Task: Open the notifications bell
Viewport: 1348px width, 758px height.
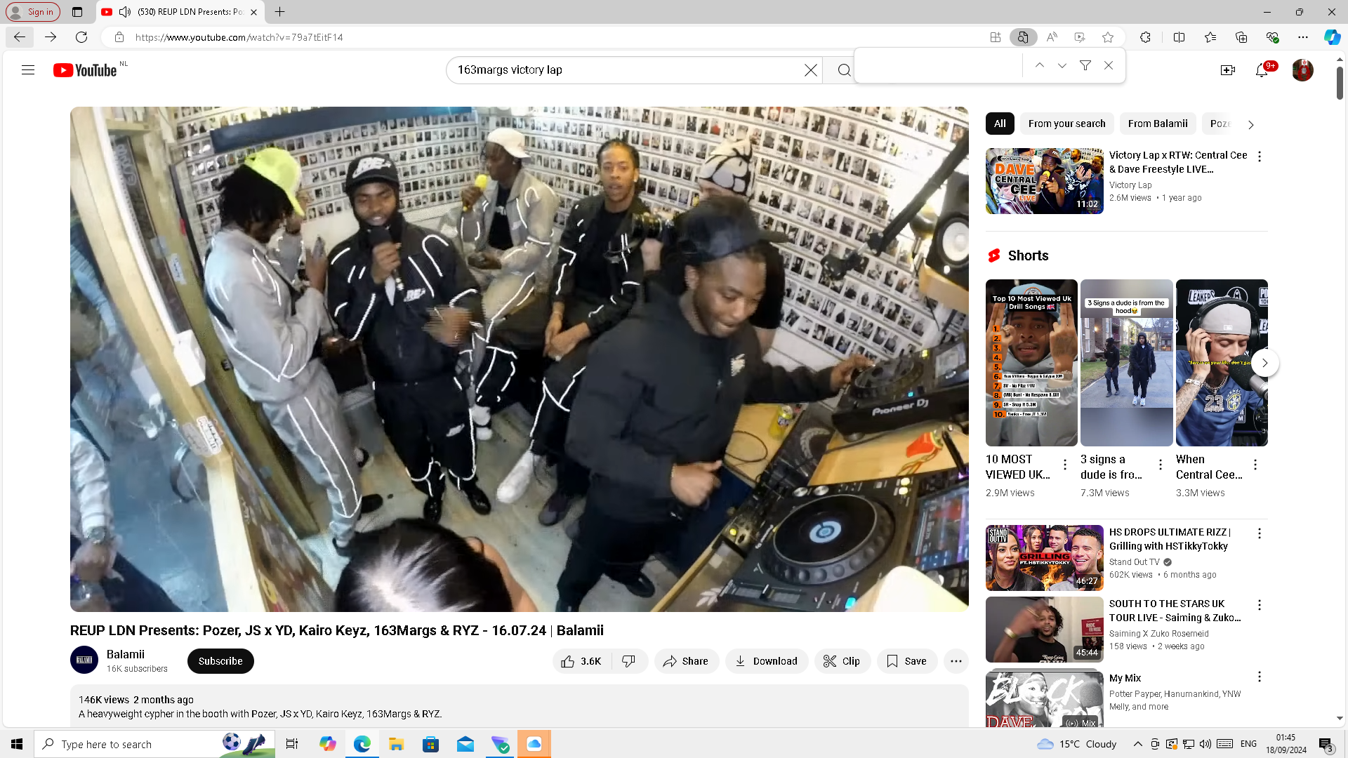Action: [x=1262, y=70]
